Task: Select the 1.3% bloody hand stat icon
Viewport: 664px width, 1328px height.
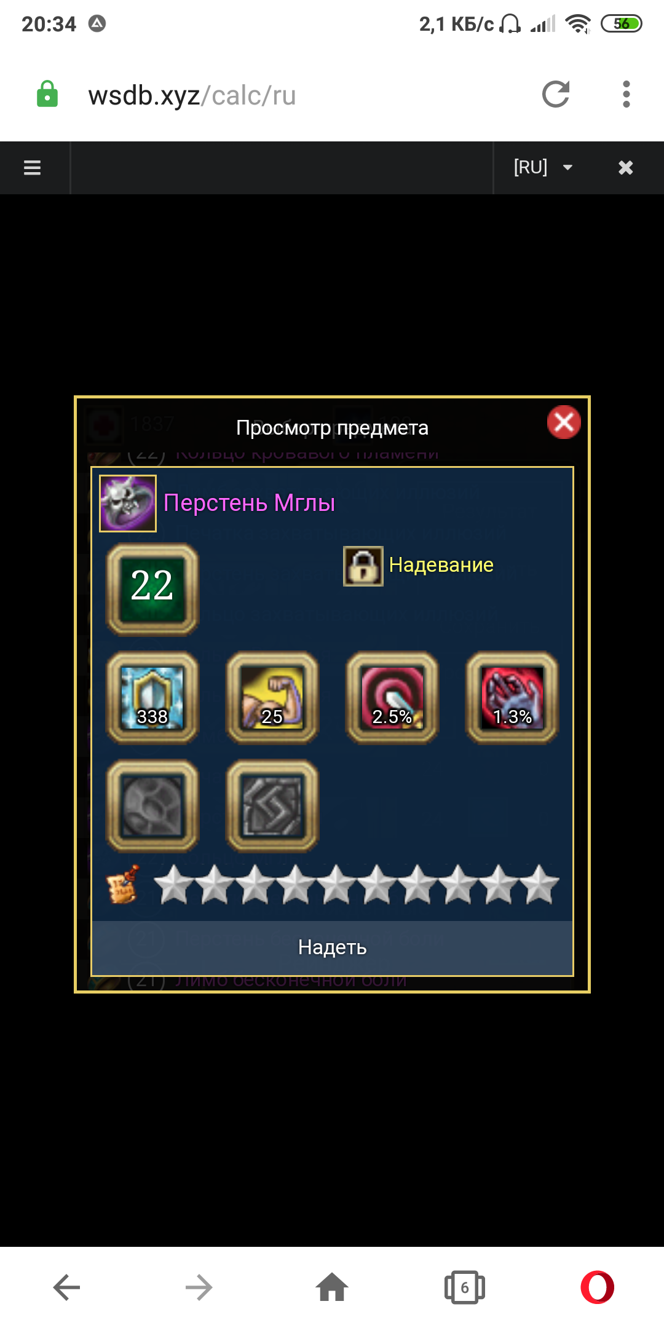Action: pos(512,698)
